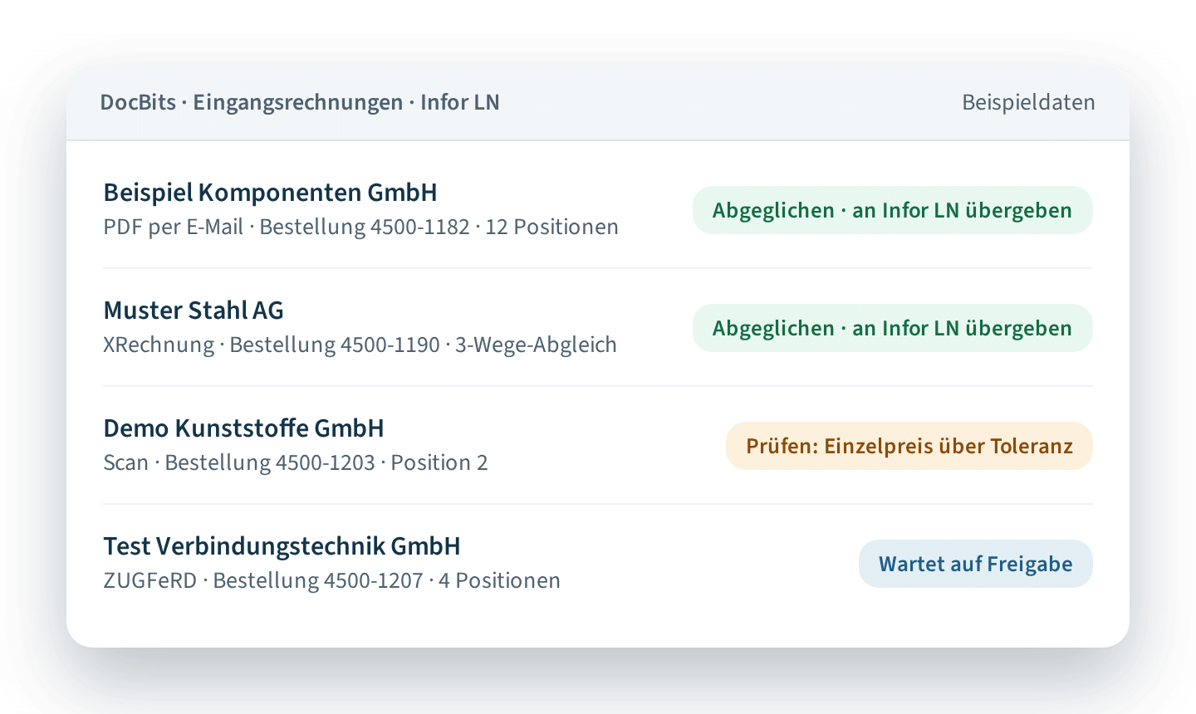Click the 'Wartet auf Freigabe' status badge
The image size is (1196, 714).
(976, 564)
